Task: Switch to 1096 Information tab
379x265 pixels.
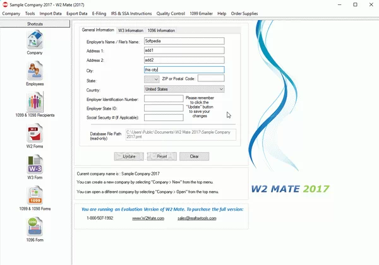Action: pos(161,31)
